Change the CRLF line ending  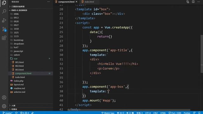(x=155, y=113)
